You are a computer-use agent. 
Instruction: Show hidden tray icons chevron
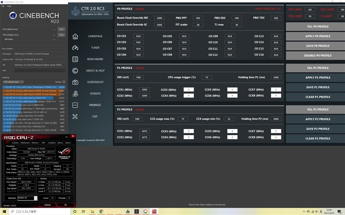[304, 212]
